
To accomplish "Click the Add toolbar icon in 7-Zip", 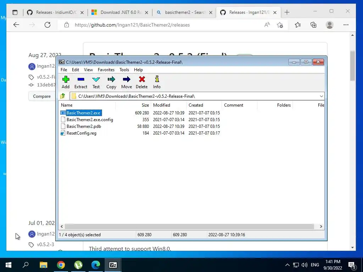I will click(66, 79).
